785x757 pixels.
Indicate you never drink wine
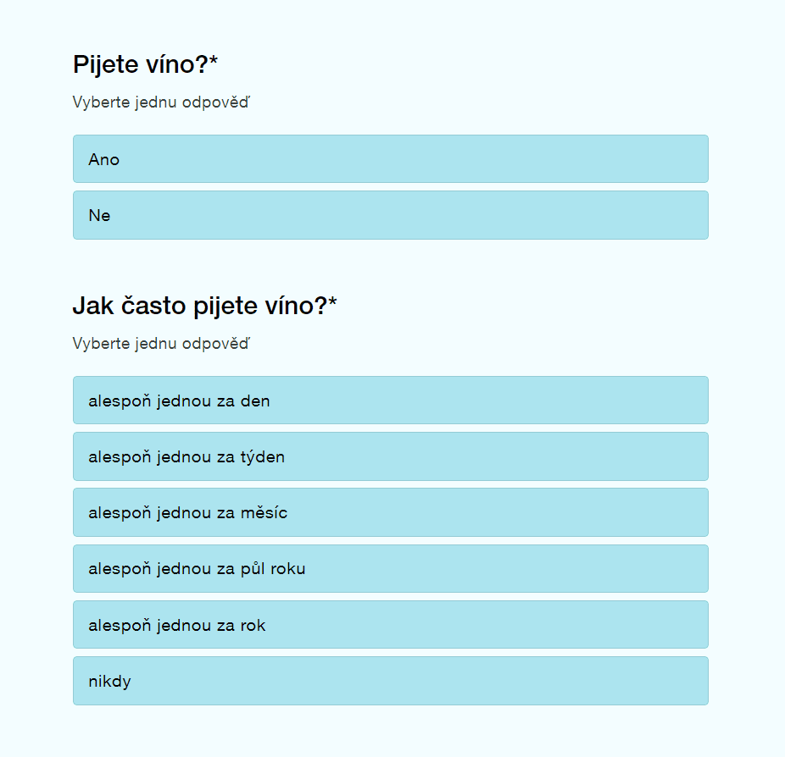pyautogui.click(x=390, y=681)
